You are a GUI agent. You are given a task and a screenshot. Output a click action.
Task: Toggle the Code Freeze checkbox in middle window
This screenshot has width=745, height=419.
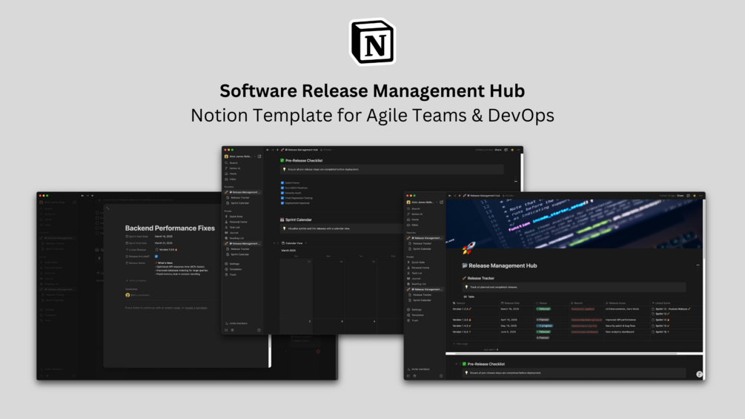click(x=282, y=182)
